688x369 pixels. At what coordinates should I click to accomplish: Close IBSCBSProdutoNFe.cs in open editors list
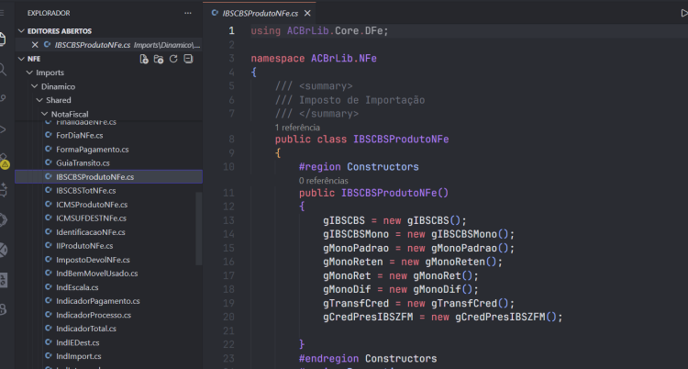pos(35,45)
